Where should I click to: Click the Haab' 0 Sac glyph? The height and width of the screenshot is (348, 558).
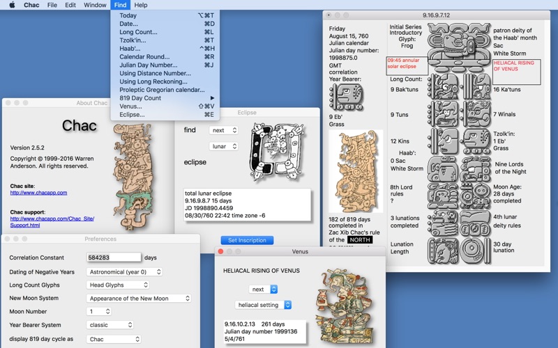tap(443, 168)
